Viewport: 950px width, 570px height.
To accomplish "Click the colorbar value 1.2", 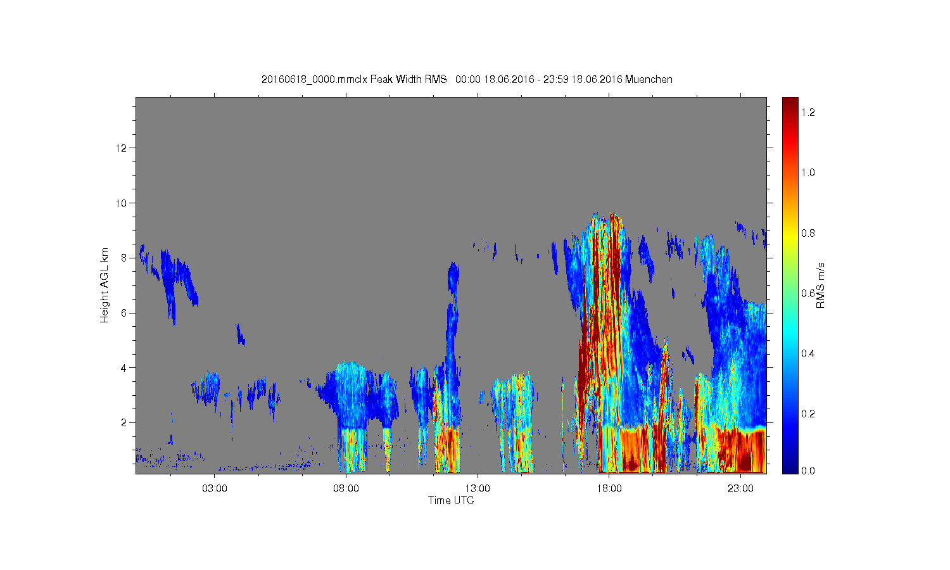I will tap(808, 112).
